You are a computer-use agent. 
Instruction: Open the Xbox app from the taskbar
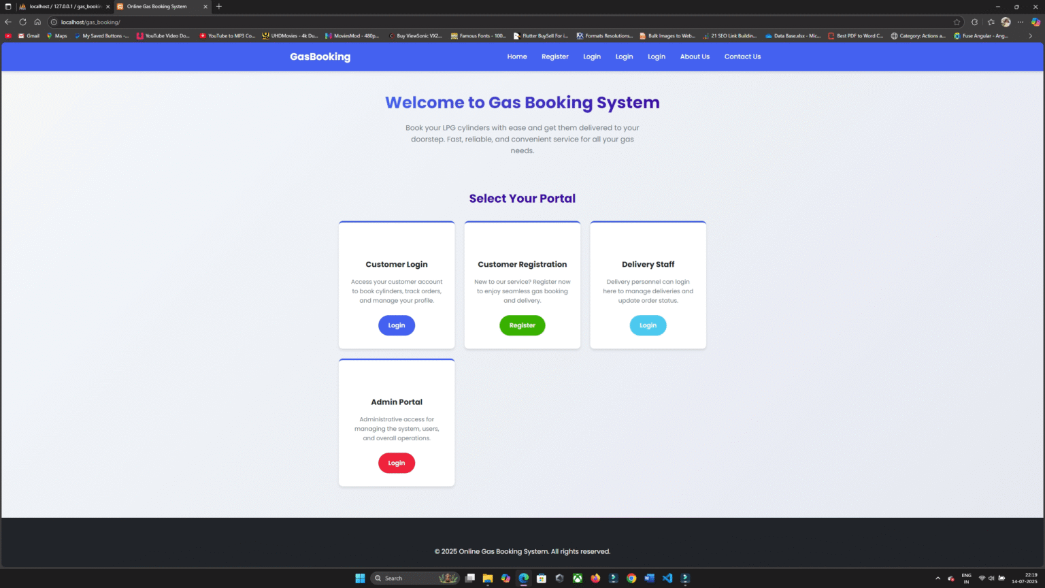point(576,578)
